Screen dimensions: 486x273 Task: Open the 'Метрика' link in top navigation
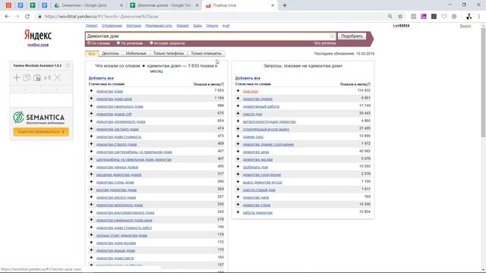[134, 26]
